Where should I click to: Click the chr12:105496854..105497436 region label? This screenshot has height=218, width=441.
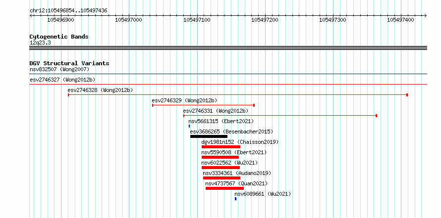tap(68, 10)
